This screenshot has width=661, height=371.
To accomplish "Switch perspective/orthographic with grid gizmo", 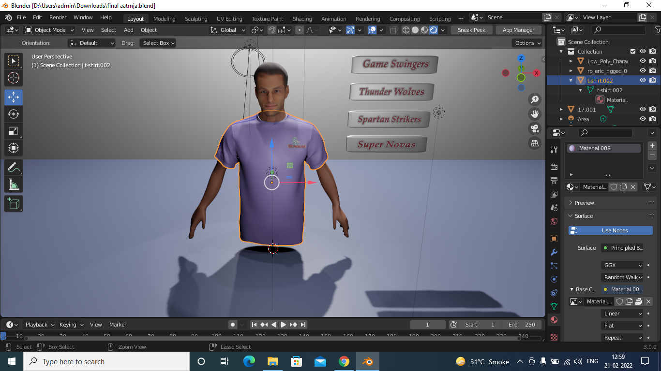I will click(535, 143).
